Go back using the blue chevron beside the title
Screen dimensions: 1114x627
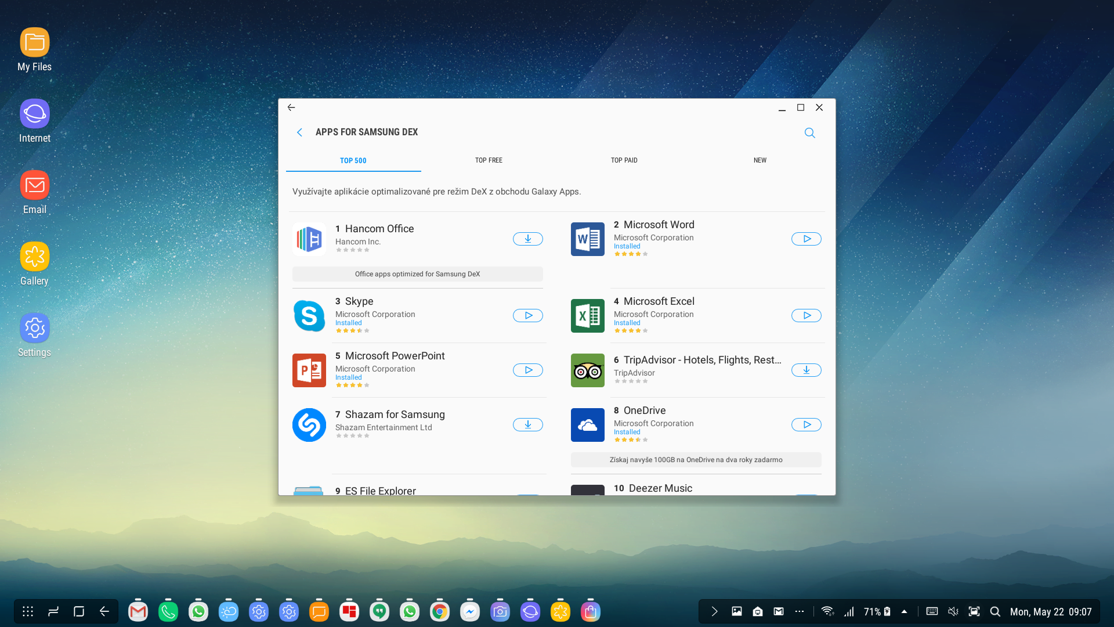pyautogui.click(x=299, y=132)
